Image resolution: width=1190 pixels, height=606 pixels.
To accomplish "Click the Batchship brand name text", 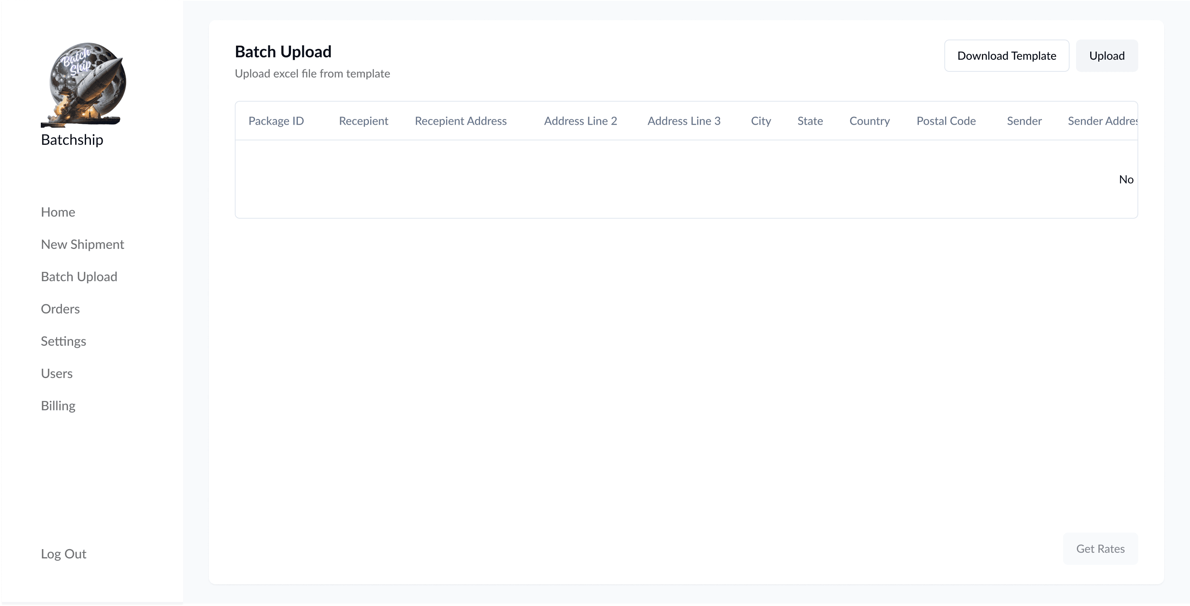I will click(72, 140).
